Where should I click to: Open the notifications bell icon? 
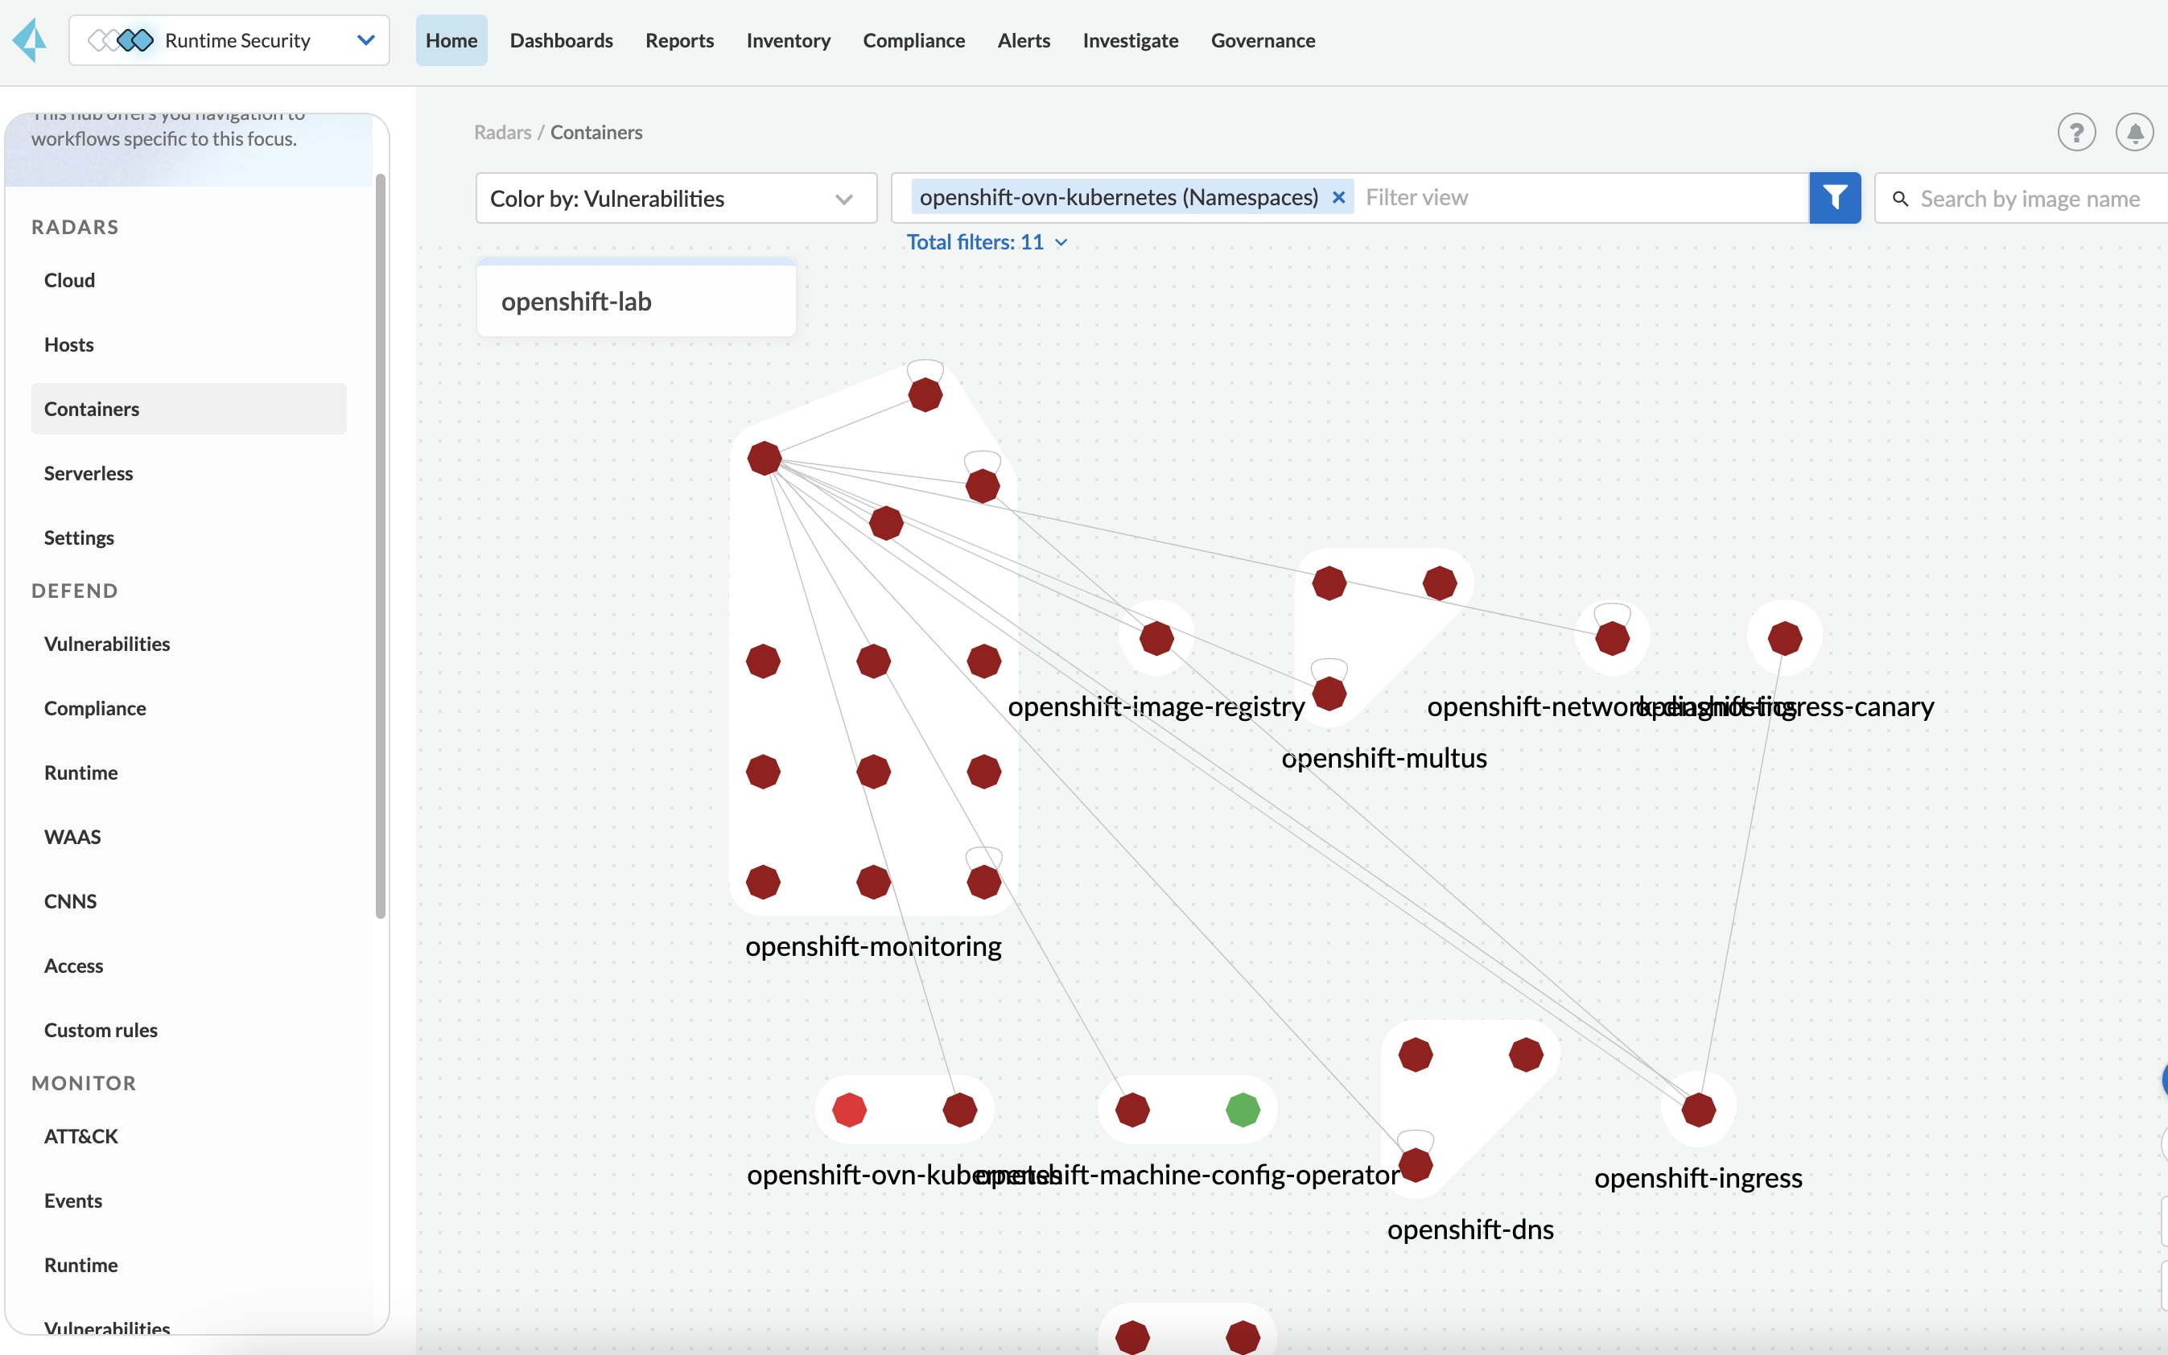[2134, 133]
